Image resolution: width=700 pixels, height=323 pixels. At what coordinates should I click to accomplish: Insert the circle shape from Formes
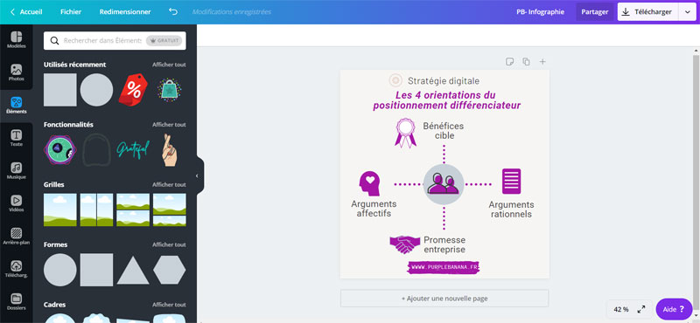click(59, 270)
